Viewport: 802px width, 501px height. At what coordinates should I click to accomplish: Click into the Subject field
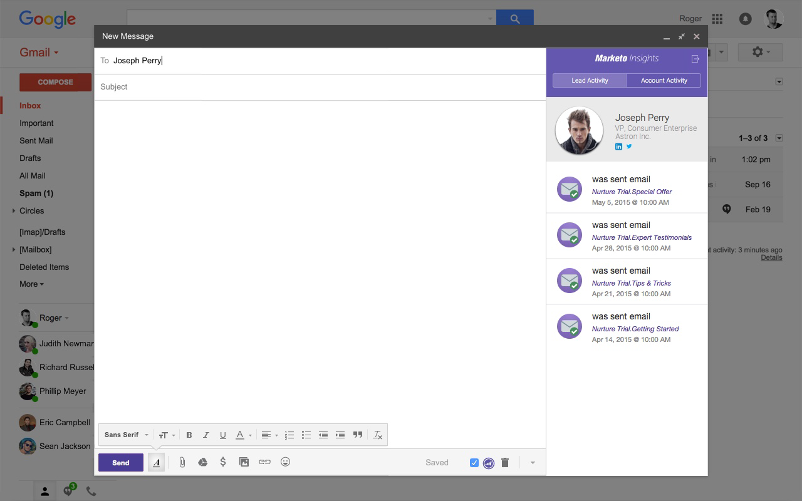(x=320, y=87)
